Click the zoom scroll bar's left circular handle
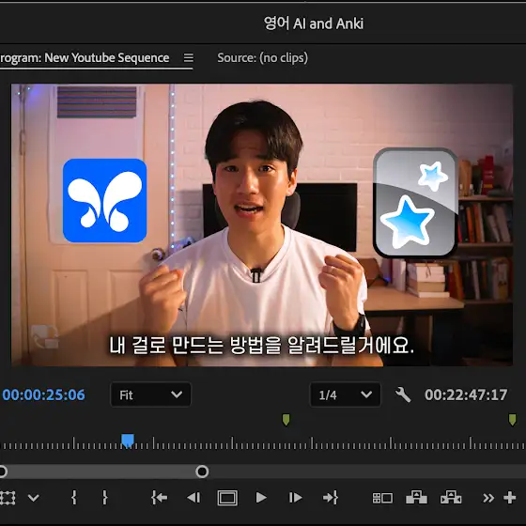Screen dimensions: 526x526 (x=2, y=472)
